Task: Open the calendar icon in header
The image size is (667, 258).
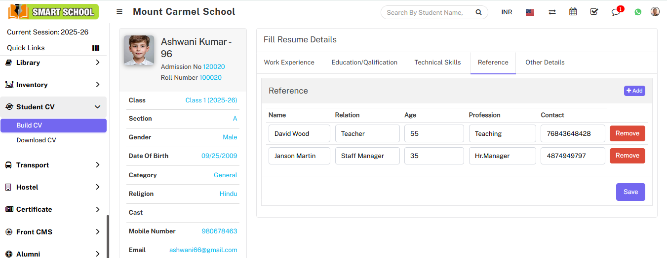Action: (573, 12)
